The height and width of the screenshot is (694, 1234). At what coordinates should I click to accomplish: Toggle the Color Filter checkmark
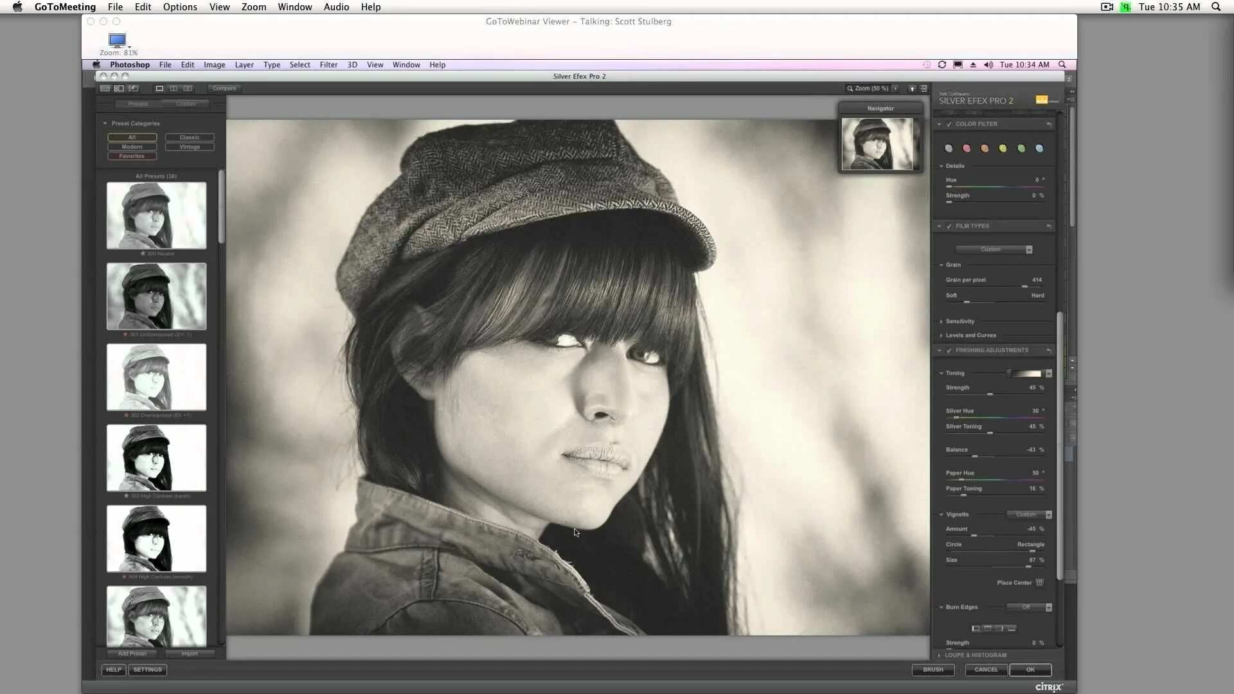coord(949,124)
